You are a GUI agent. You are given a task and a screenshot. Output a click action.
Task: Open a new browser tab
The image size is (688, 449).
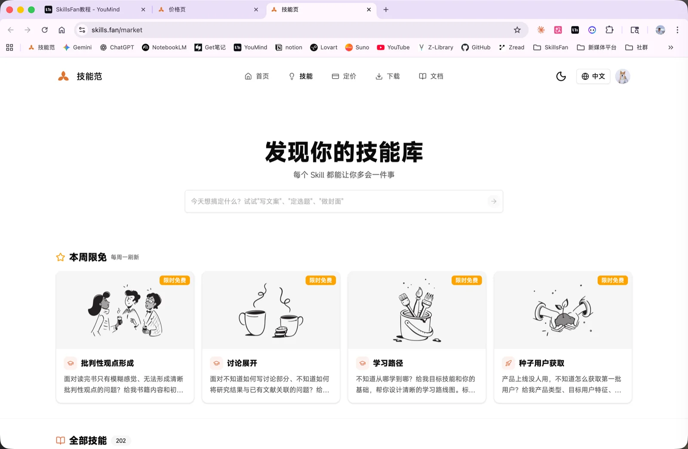(x=386, y=9)
